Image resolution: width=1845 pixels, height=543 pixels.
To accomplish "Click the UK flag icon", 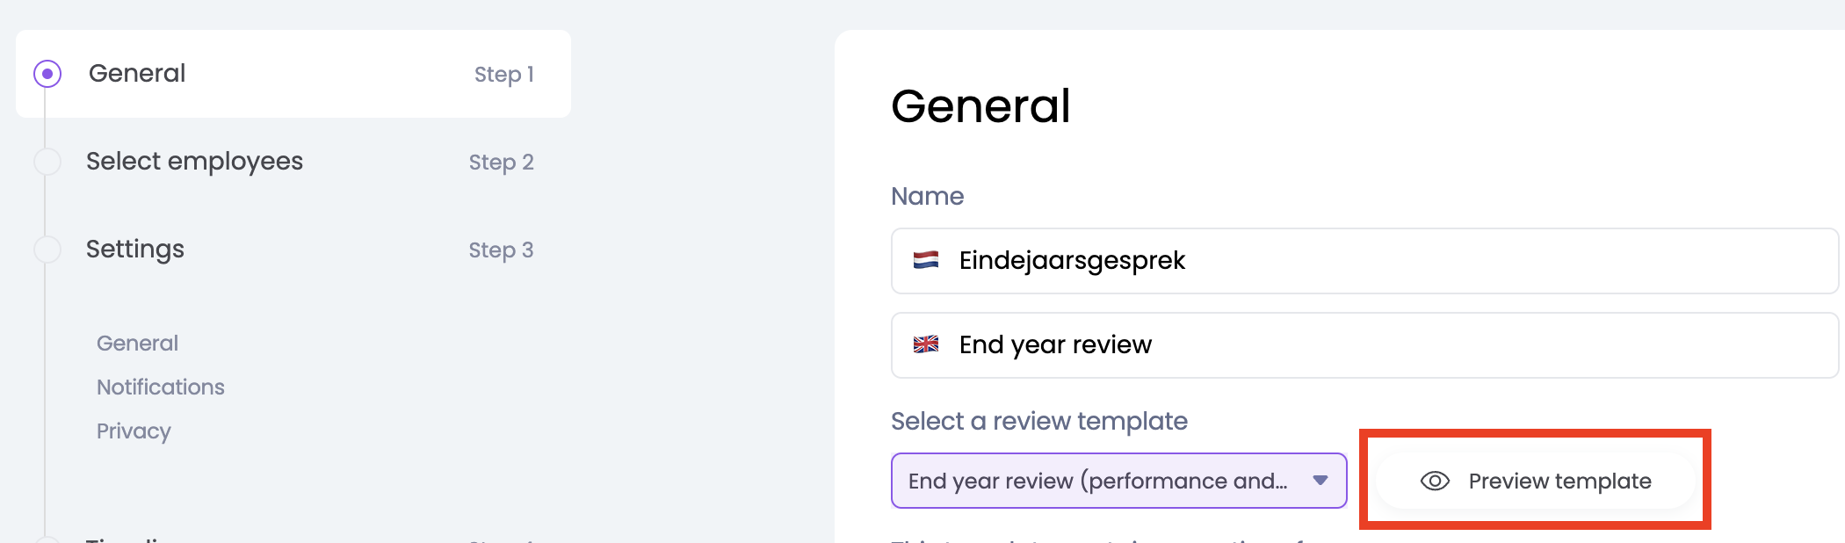I will pyautogui.click(x=926, y=344).
